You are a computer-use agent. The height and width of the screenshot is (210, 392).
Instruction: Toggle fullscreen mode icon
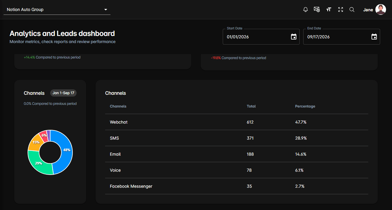point(341,10)
